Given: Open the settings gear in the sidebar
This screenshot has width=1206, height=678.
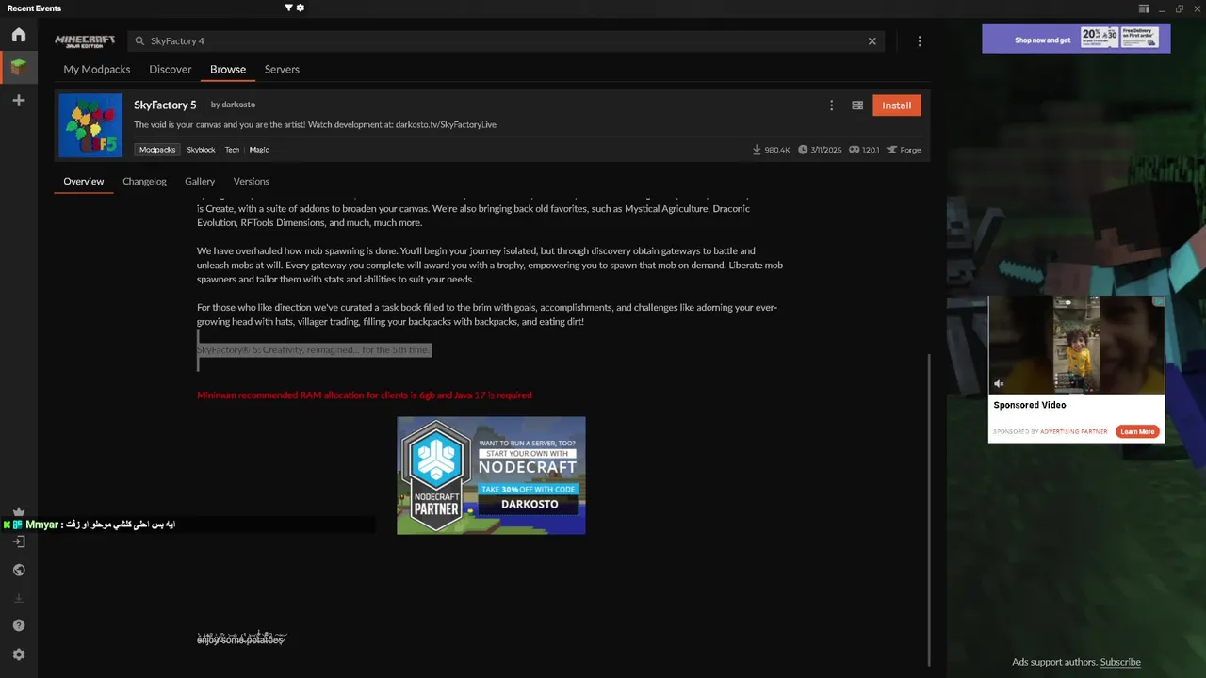Looking at the screenshot, I should tap(19, 654).
